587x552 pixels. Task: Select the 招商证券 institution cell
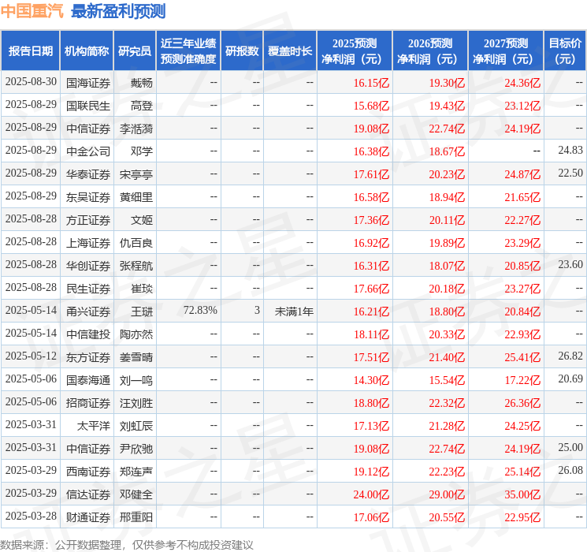(x=88, y=403)
